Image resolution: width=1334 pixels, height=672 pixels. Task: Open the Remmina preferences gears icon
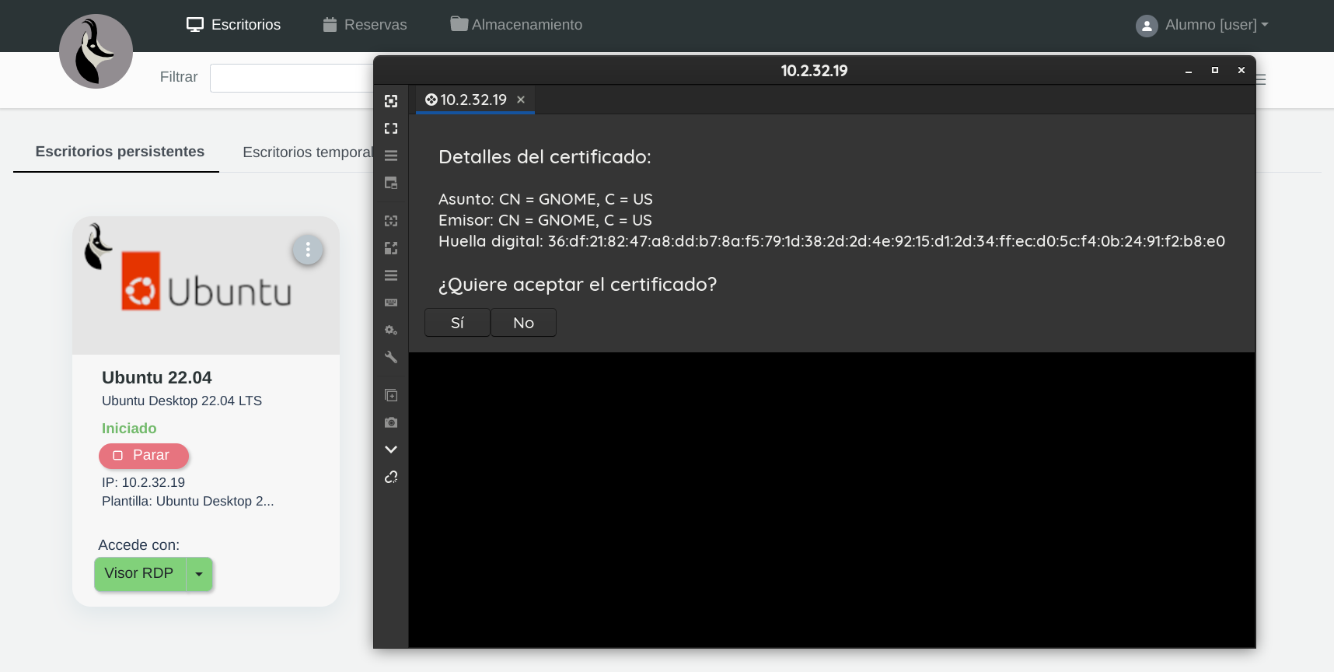(391, 330)
